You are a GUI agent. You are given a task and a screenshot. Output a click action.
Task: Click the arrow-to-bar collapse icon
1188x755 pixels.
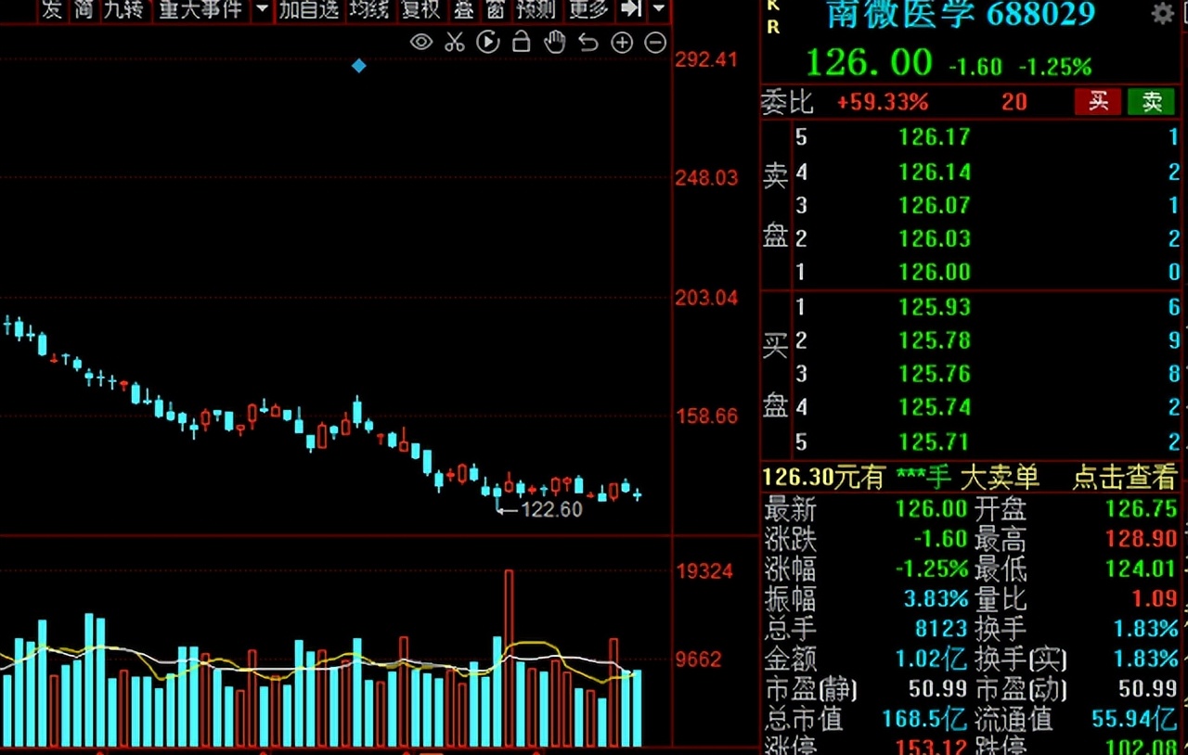631,9
